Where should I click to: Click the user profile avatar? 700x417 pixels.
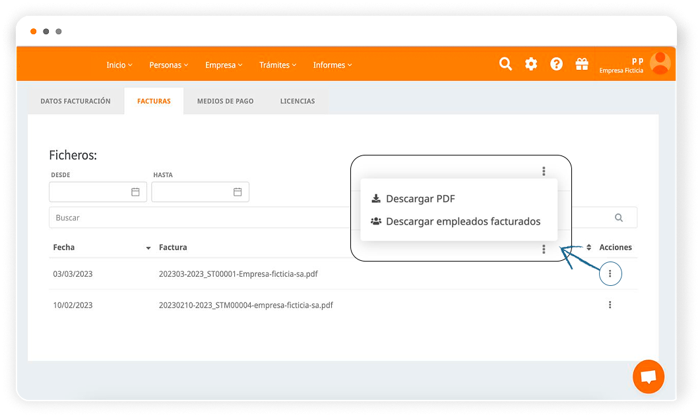pos(660,63)
